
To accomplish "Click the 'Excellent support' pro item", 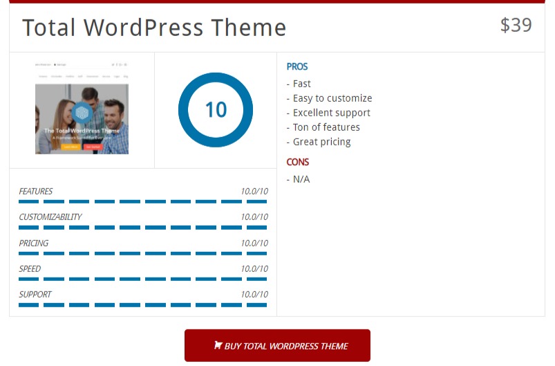I will (328, 113).
